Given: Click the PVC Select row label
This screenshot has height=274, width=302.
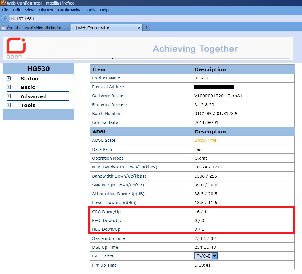Looking at the screenshot, I should coord(103,256).
